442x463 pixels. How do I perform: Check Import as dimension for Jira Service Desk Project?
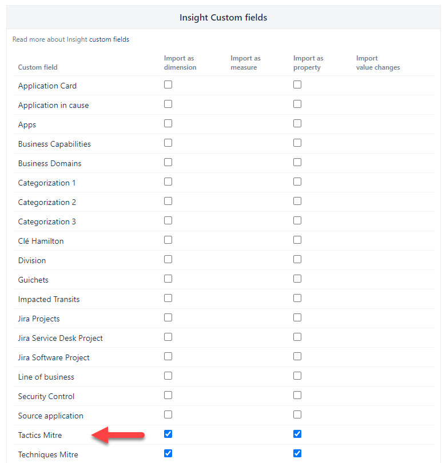click(x=168, y=337)
